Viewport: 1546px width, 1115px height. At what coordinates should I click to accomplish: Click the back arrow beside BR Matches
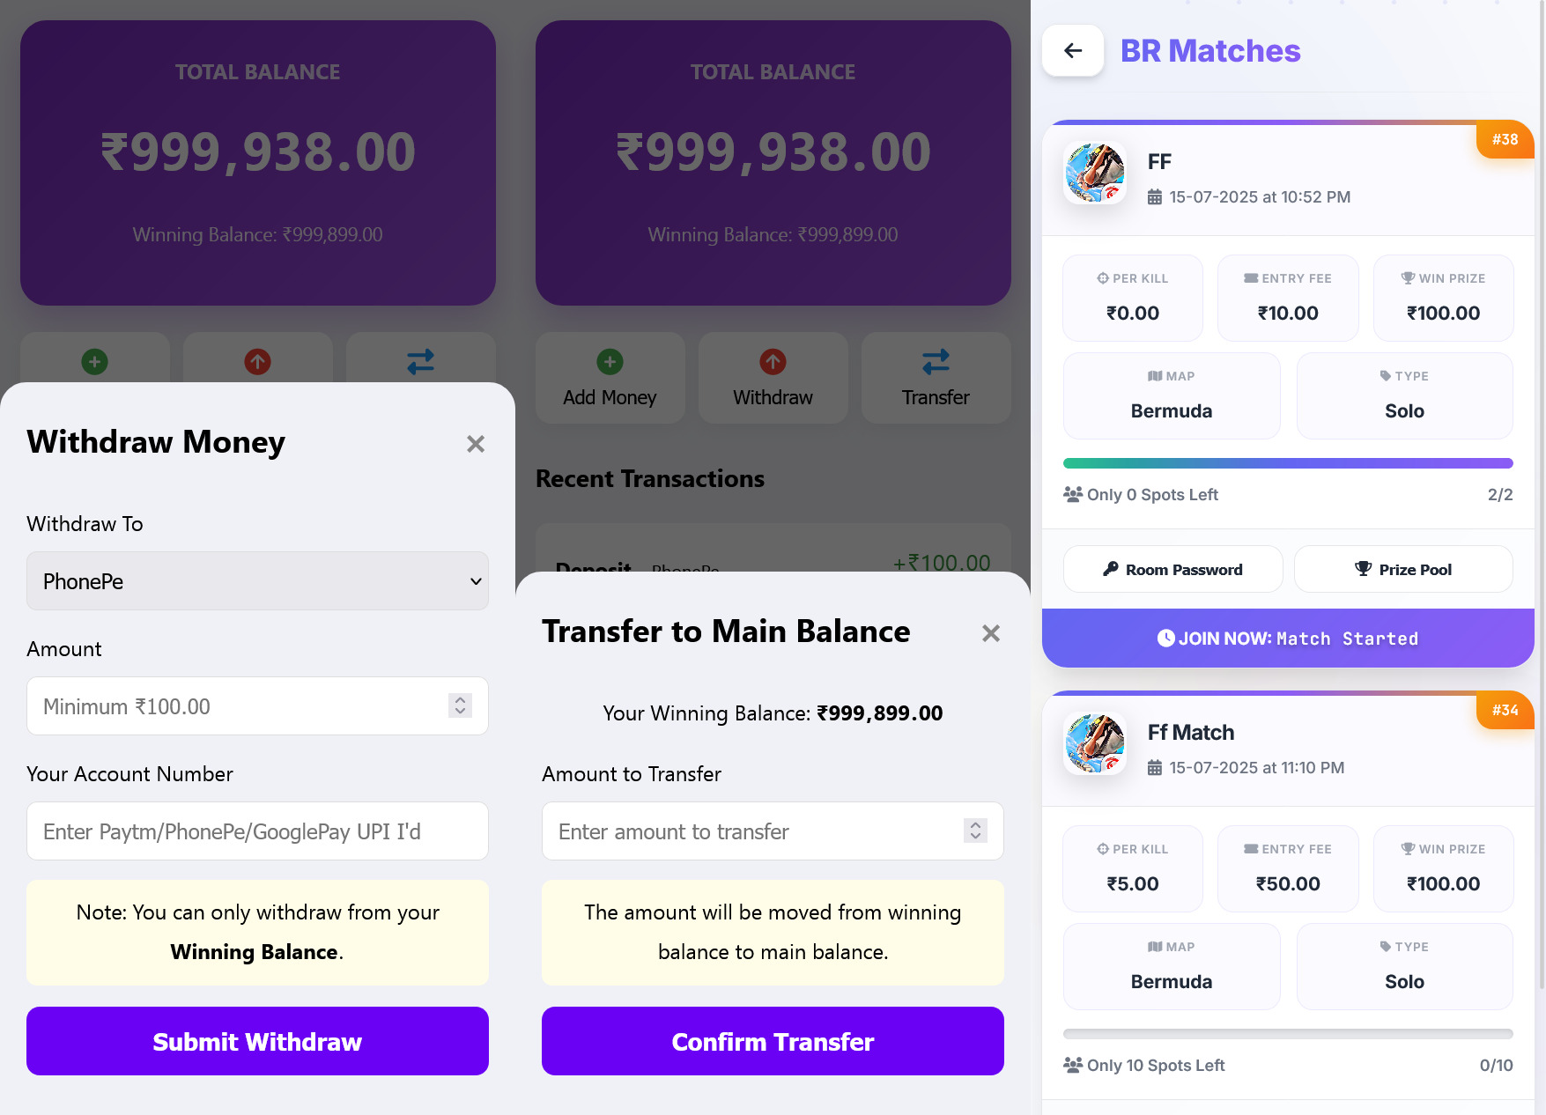(x=1073, y=51)
